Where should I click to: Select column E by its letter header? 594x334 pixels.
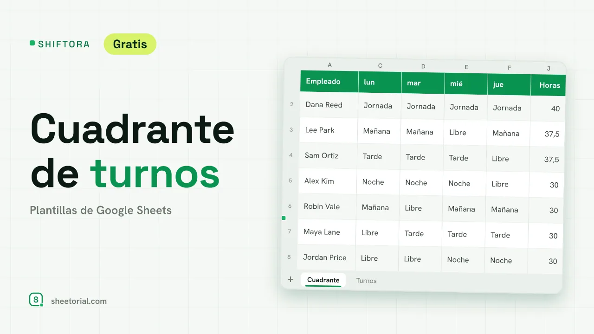(466, 67)
